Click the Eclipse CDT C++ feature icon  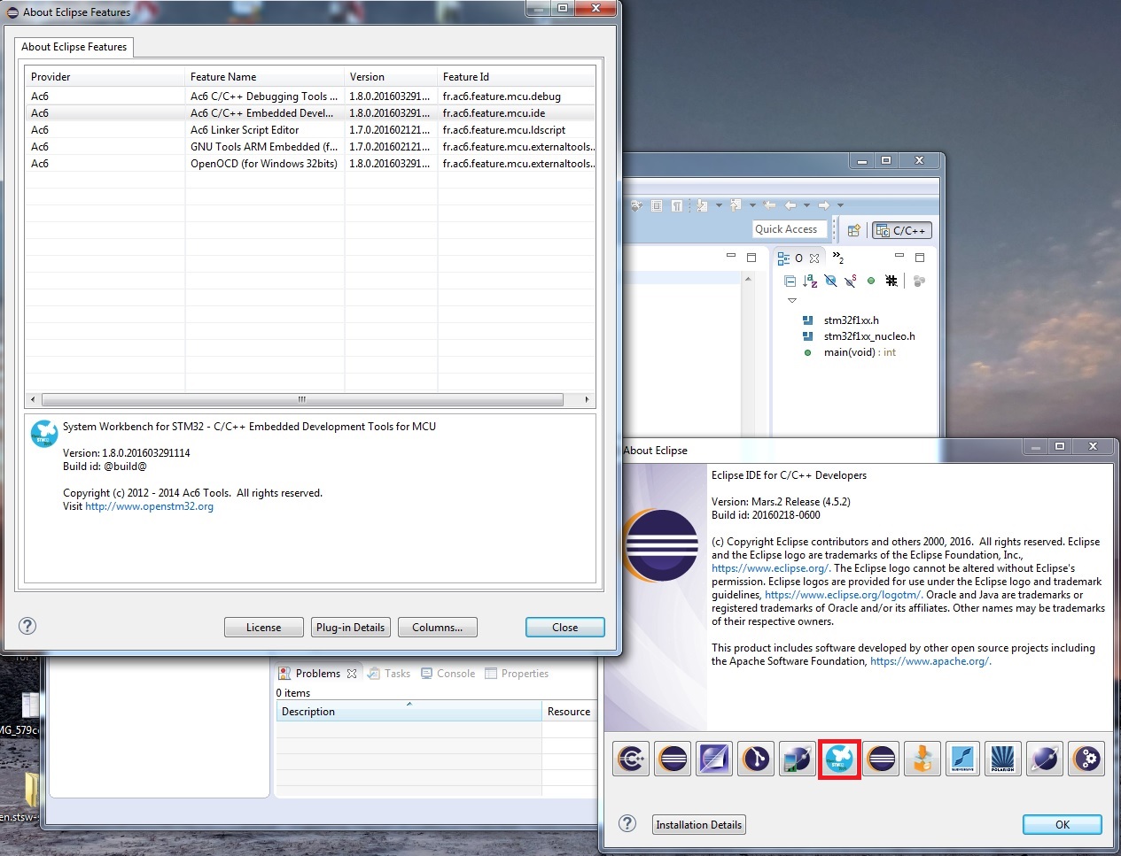pos(631,759)
